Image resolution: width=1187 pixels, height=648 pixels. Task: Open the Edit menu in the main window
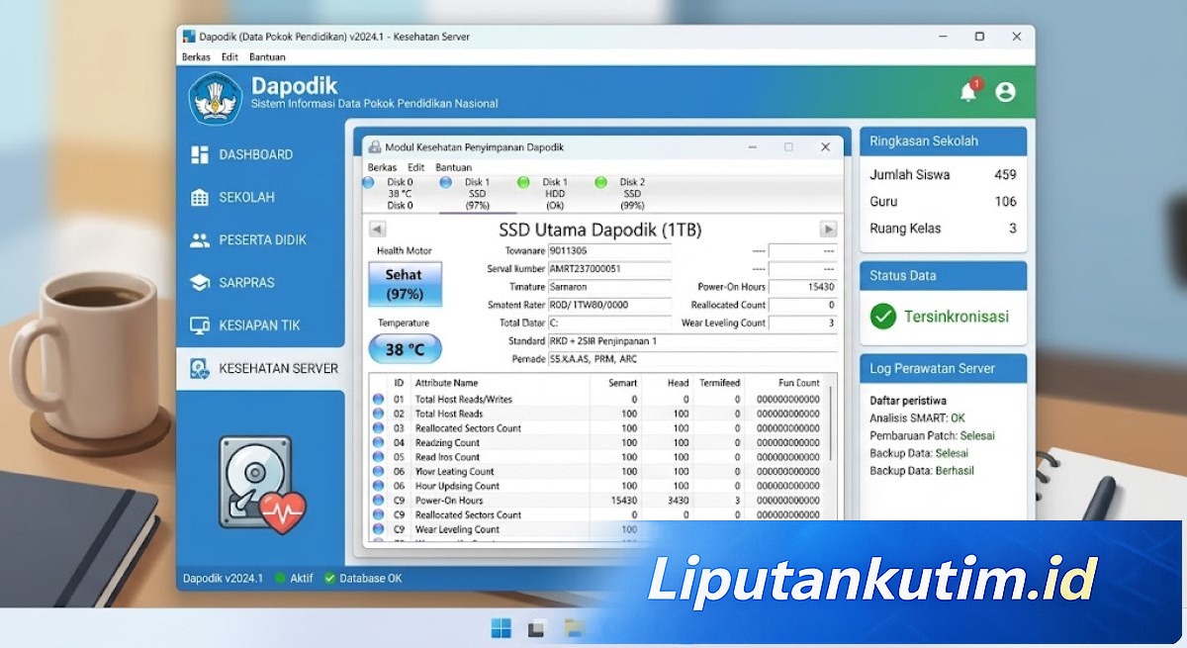pos(229,57)
